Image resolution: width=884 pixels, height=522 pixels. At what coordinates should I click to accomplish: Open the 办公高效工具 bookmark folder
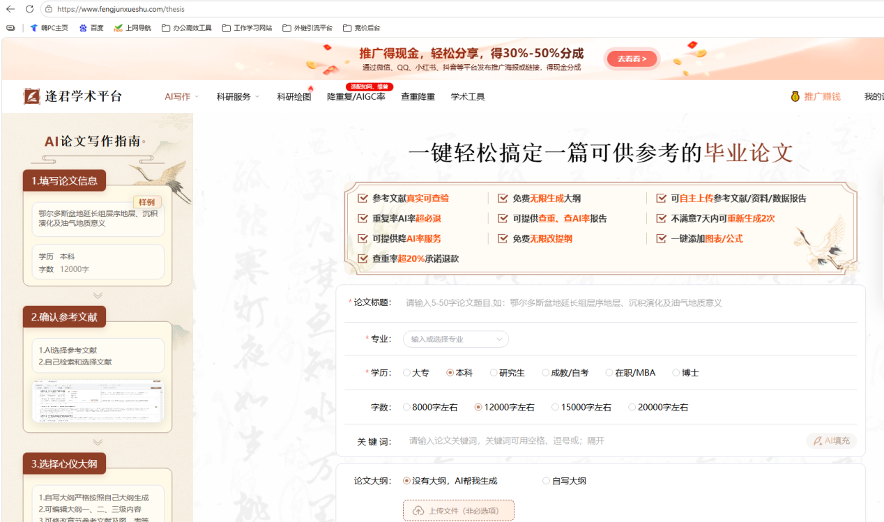(187, 28)
